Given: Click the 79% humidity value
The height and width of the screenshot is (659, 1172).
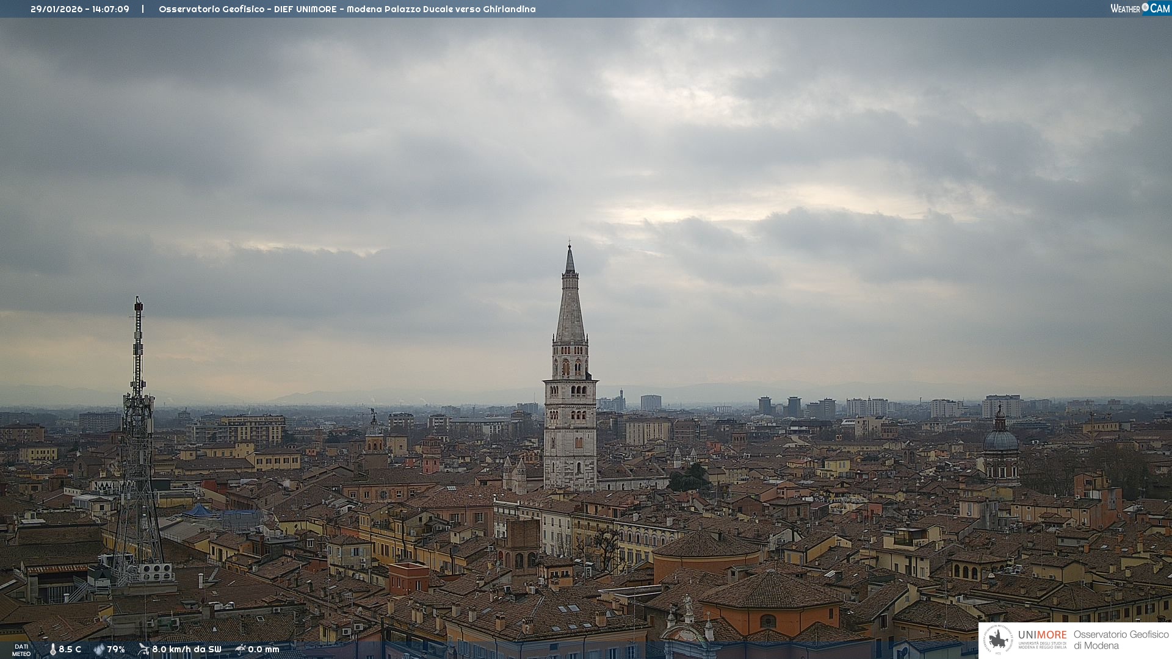Looking at the screenshot, I should coord(116,649).
